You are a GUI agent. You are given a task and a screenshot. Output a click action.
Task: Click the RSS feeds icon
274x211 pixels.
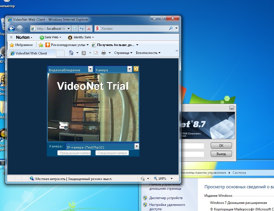84,53
